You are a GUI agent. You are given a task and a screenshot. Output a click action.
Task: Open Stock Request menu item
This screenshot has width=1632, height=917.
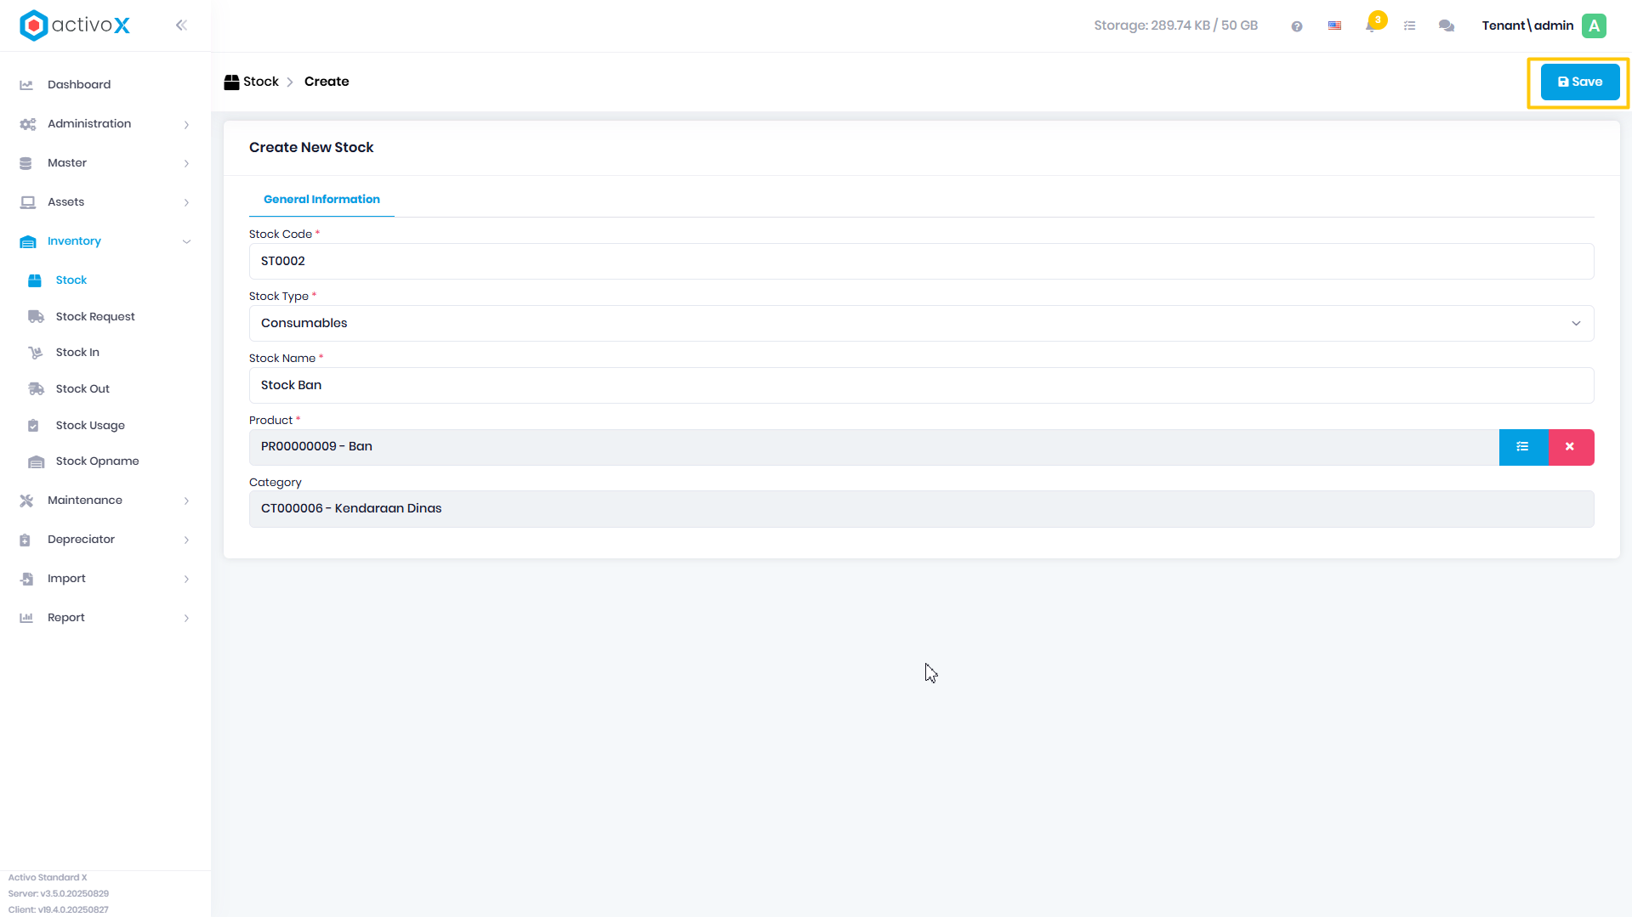coord(95,317)
